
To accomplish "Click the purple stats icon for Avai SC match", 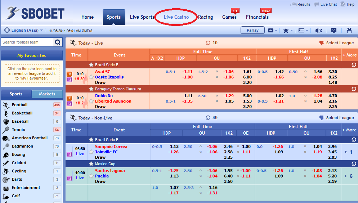I will (x=69, y=80).
